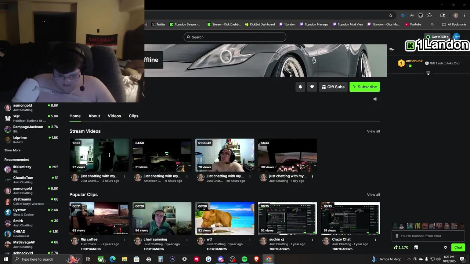Expand followed channels with Show More
This screenshot has height=264, width=470.
pos(12,150)
